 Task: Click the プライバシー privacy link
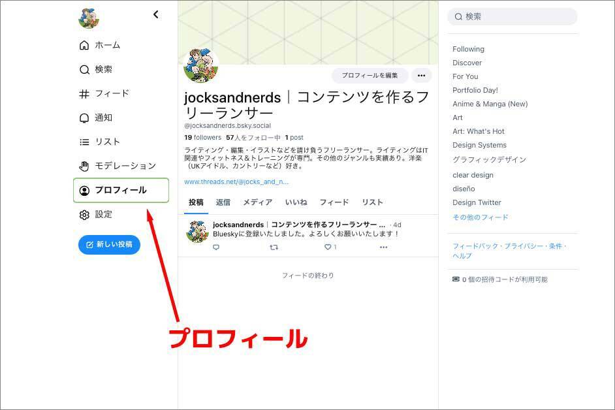tap(523, 246)
